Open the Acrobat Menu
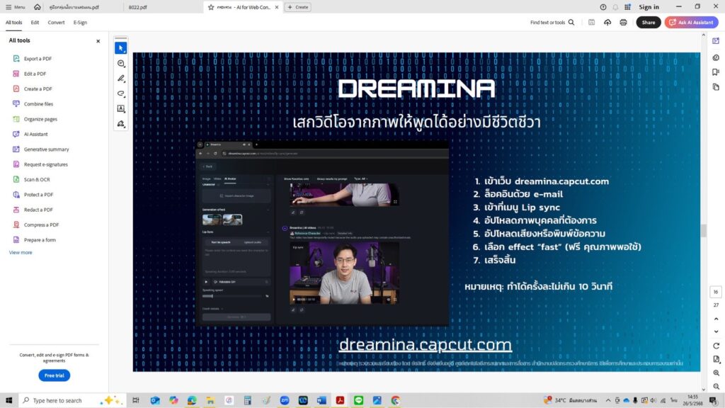The height and width of the screenshot is (408, 725). tap(16, 7)
